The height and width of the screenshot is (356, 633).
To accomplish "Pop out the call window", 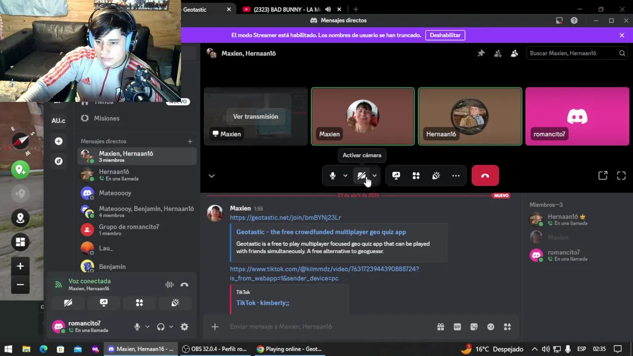I will [x=603, y=176].
